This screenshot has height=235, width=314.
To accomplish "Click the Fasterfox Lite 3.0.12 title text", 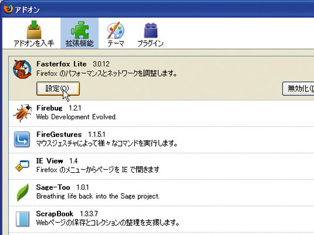I will click(x=73, y=64).
